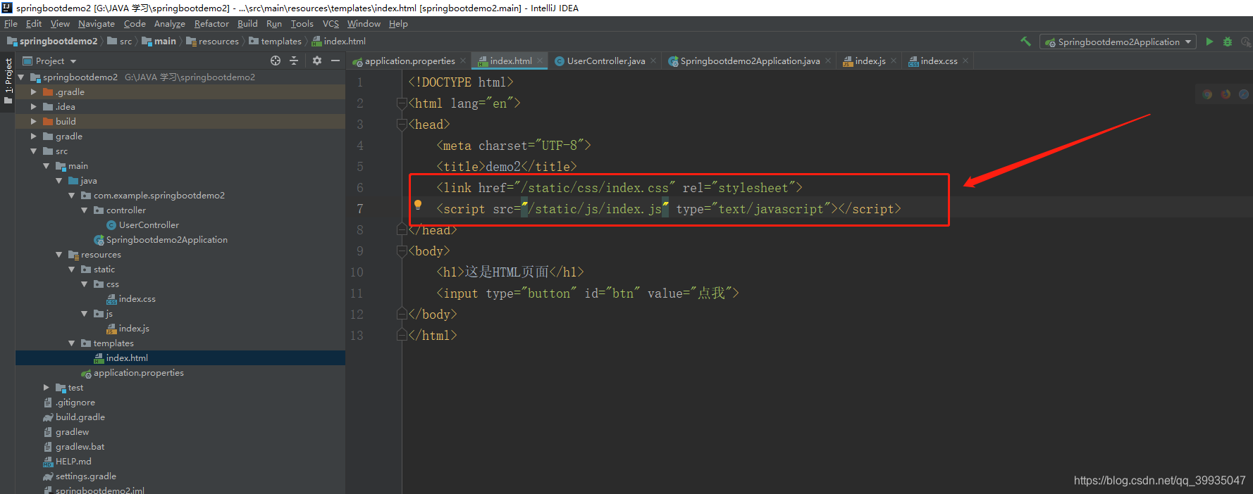Select application.properties in the project tree
1253x494 pixels.
click(x=132, y=373)
